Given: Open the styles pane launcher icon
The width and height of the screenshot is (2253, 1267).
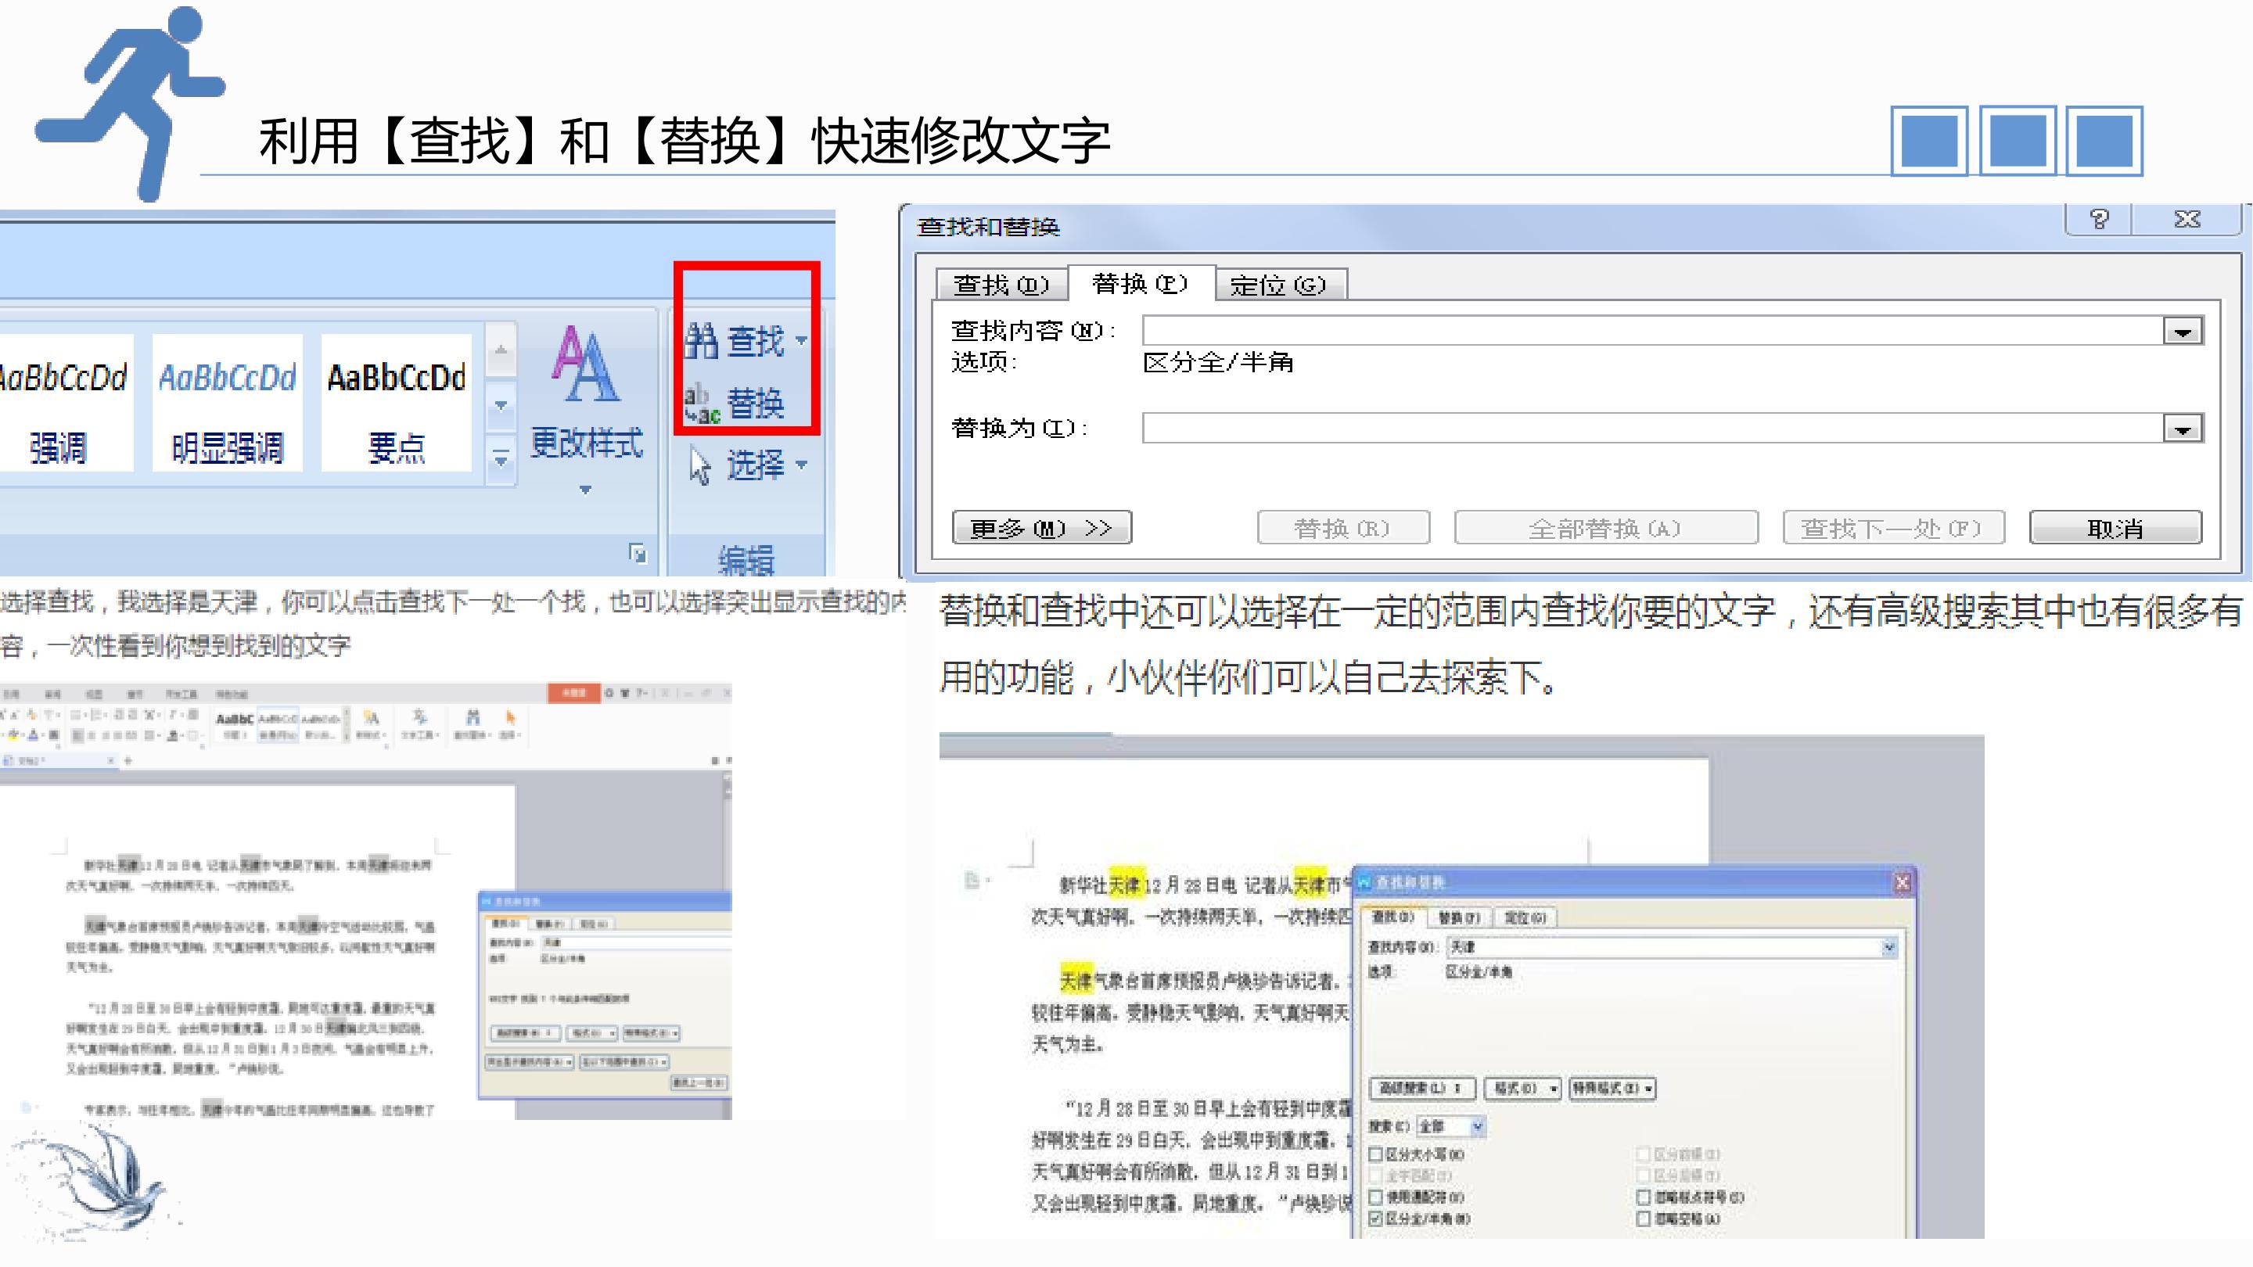Looking at the screenshot, I should click(638, 553).
